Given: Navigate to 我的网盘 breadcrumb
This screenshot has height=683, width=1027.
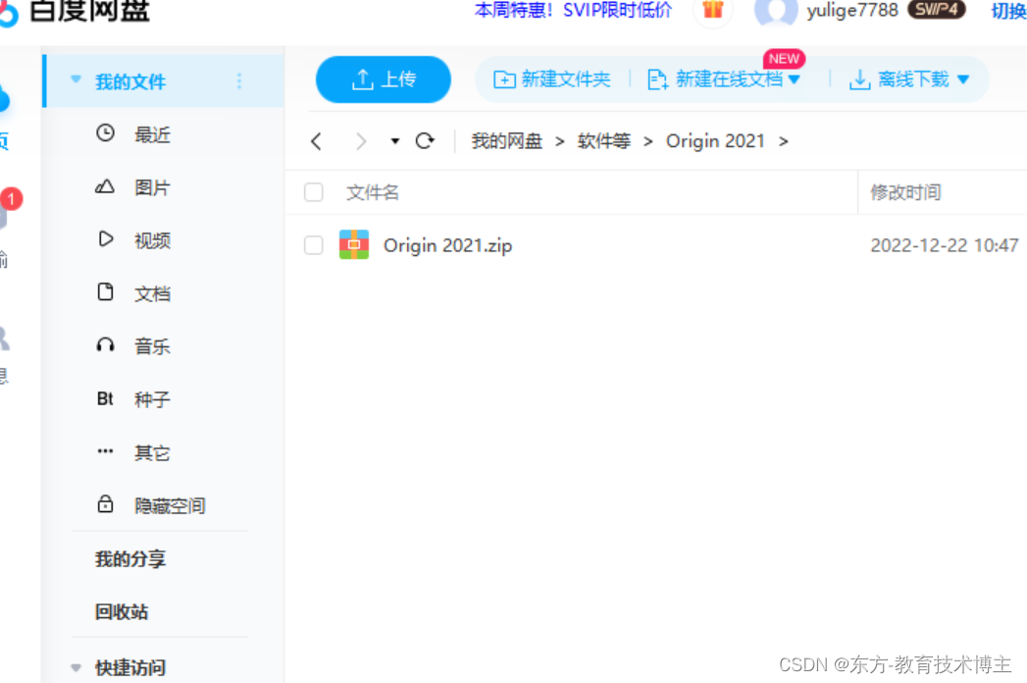Looking at the screenshot, I should 507,141.
